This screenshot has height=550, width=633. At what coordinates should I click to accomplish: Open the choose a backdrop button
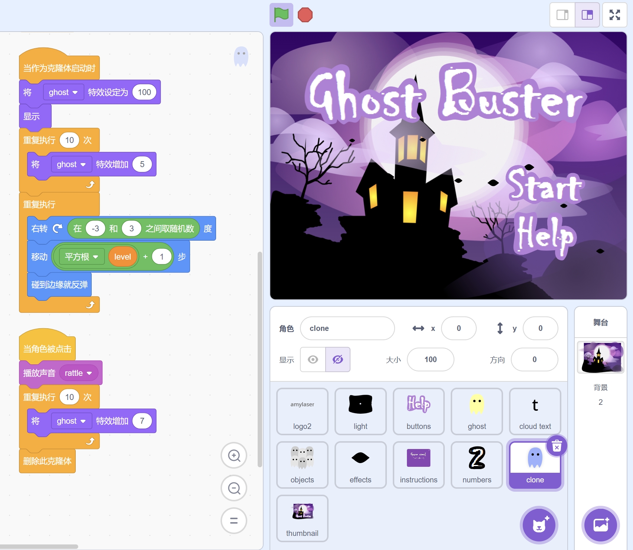point(600,525)
